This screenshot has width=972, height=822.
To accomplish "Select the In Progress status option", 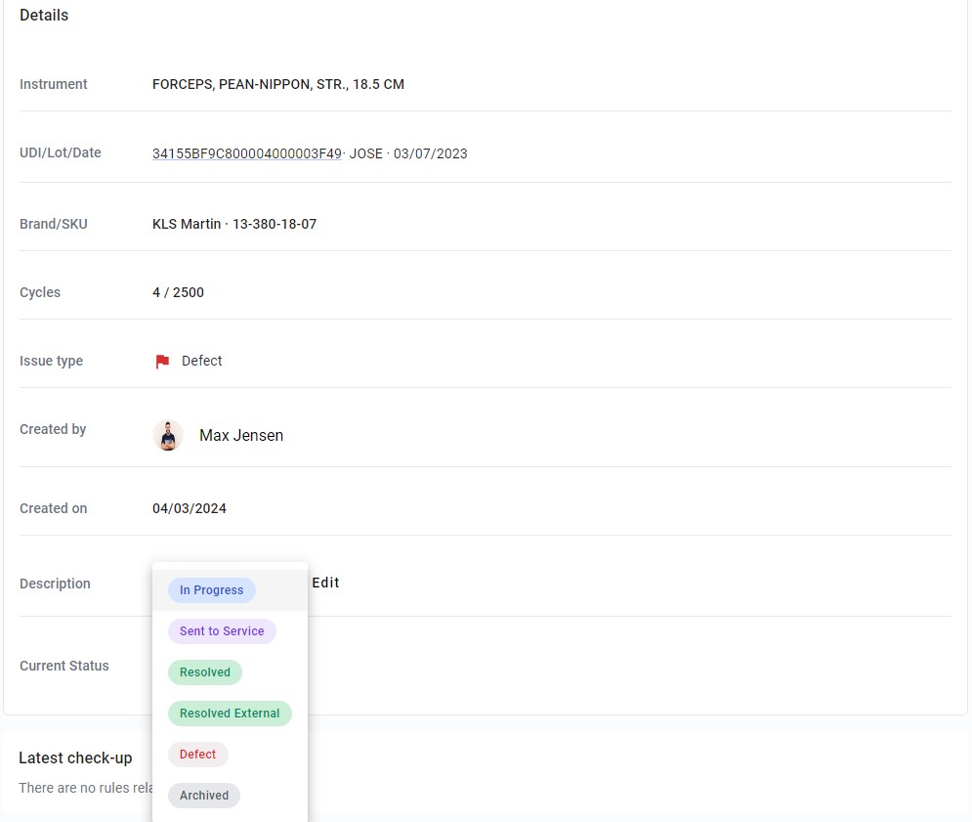I will tap(211, 590).
